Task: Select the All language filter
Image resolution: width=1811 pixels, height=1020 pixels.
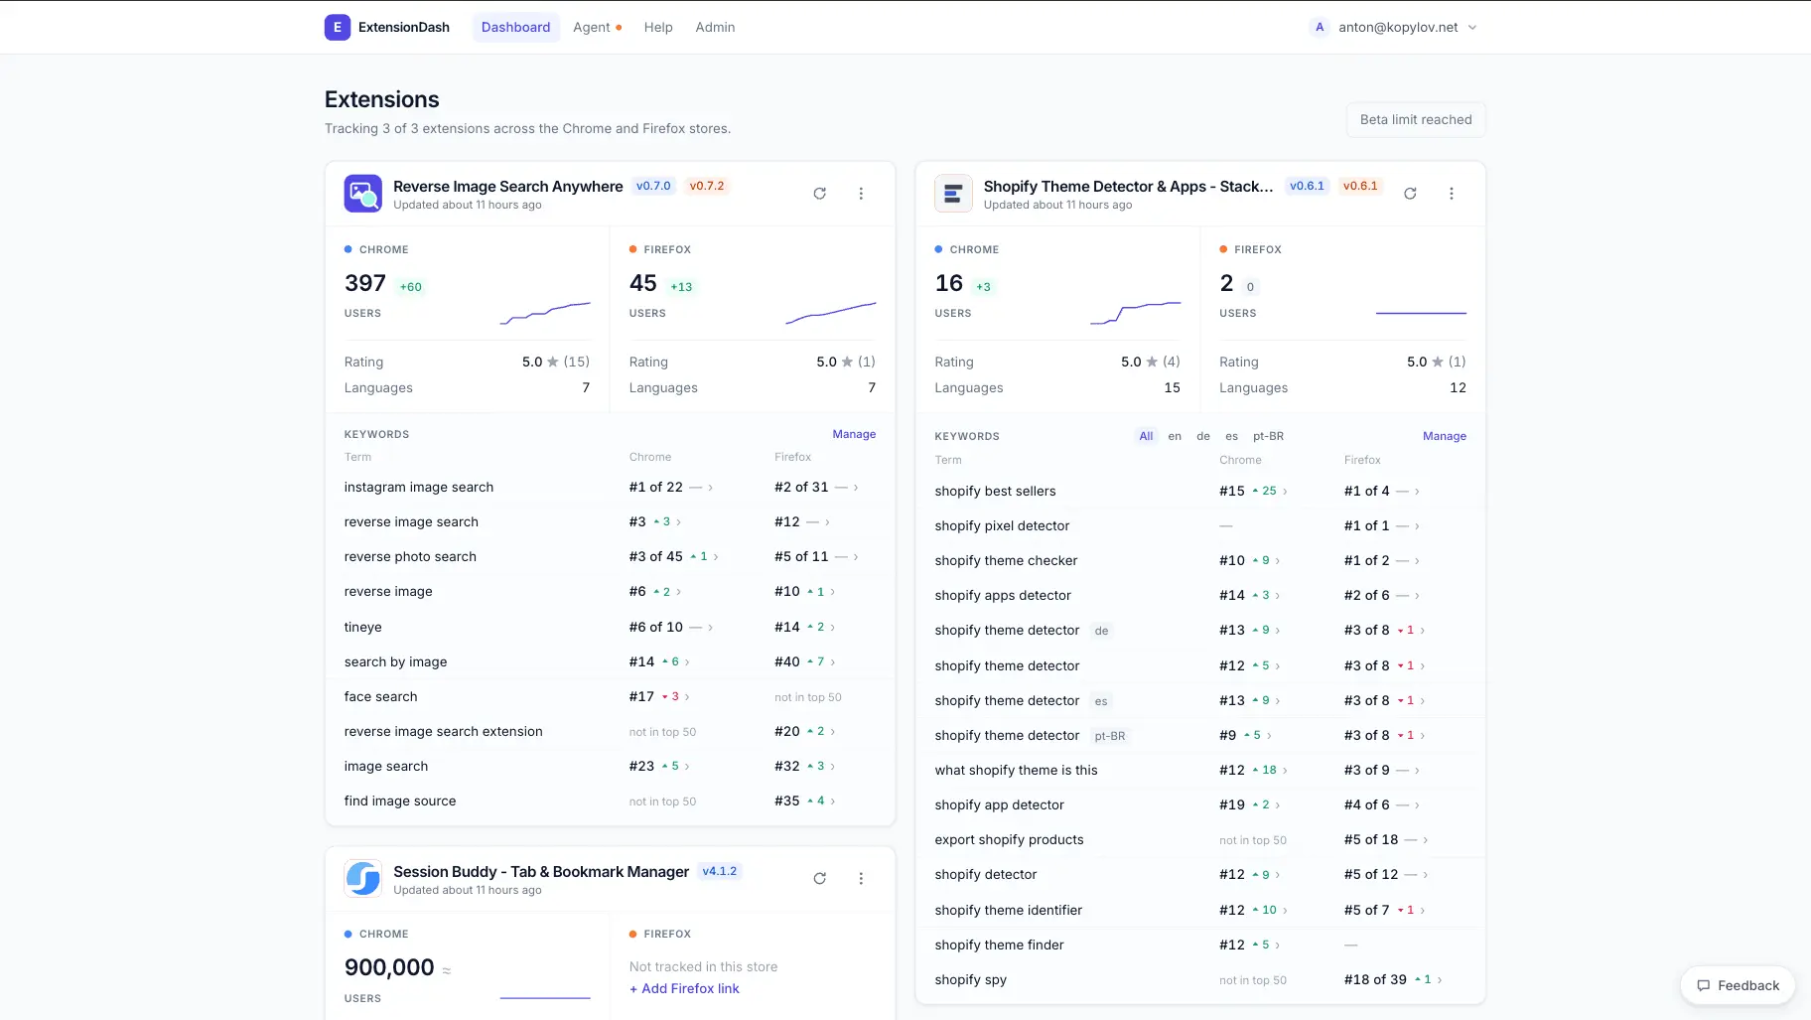Action: tap(1146, 436)
